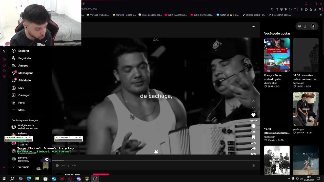Open giuferro_ followed account
The height and width of the screenshot is (182, 324).
point(21,159)
